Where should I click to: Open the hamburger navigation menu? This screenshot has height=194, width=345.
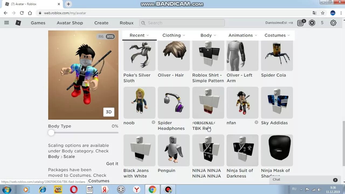pos(6,23)
